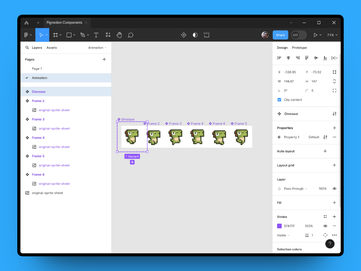The width and height of the screenshot is (361, 271).
Task: Switch to the Assets tab
Action: click(x=52, y=47)
